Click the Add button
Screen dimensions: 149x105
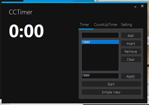tap(131, 35)
